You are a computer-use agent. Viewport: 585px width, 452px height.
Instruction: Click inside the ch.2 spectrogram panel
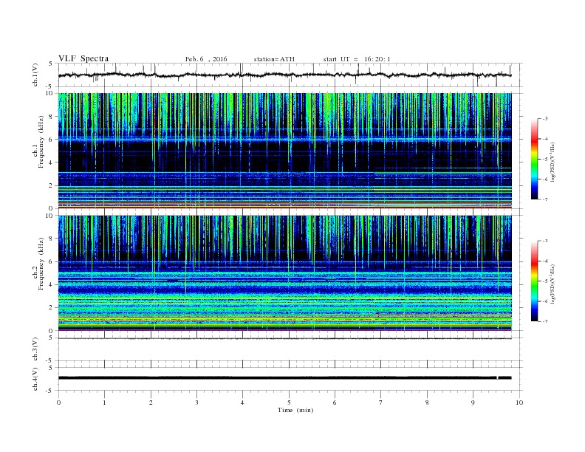tap(285, 273)
